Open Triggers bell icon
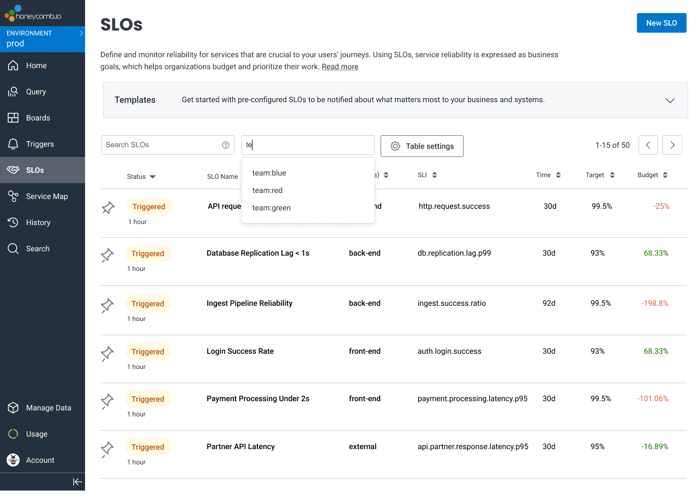The width and height of the screenshot is (698, 496). tap(13, 144)
